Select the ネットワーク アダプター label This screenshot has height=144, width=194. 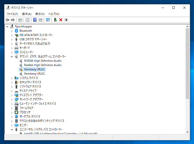[x=31, y=99]
